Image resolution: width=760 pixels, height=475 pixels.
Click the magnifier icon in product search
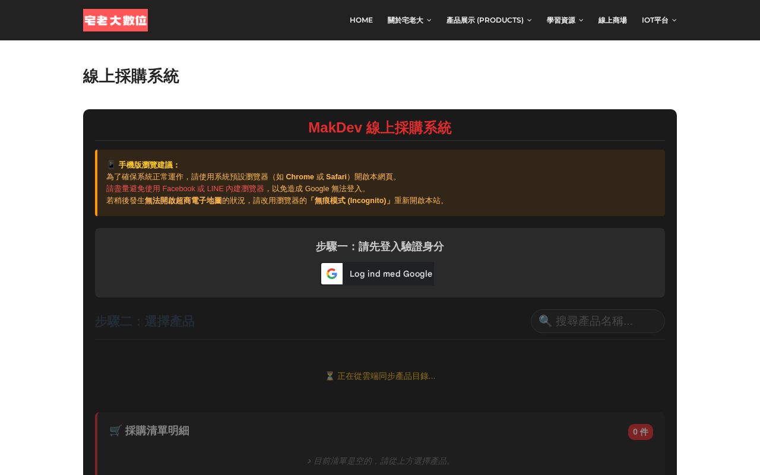(545, 321)
